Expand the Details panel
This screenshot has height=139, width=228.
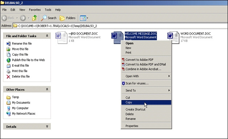(47, 126)
